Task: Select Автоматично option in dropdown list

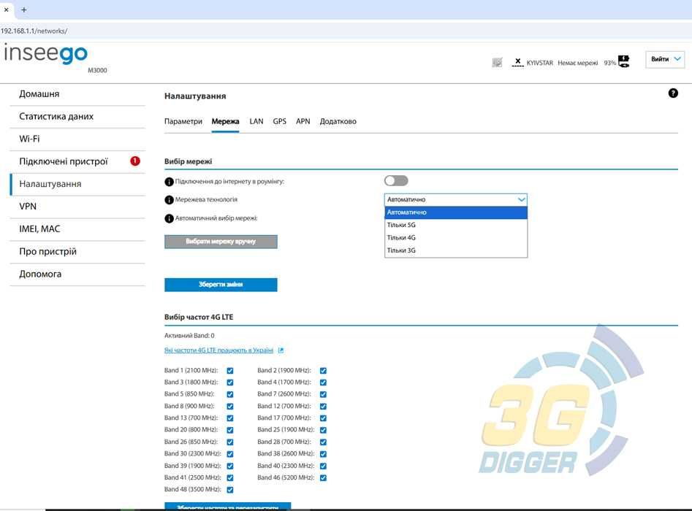Action: [456, 212]
